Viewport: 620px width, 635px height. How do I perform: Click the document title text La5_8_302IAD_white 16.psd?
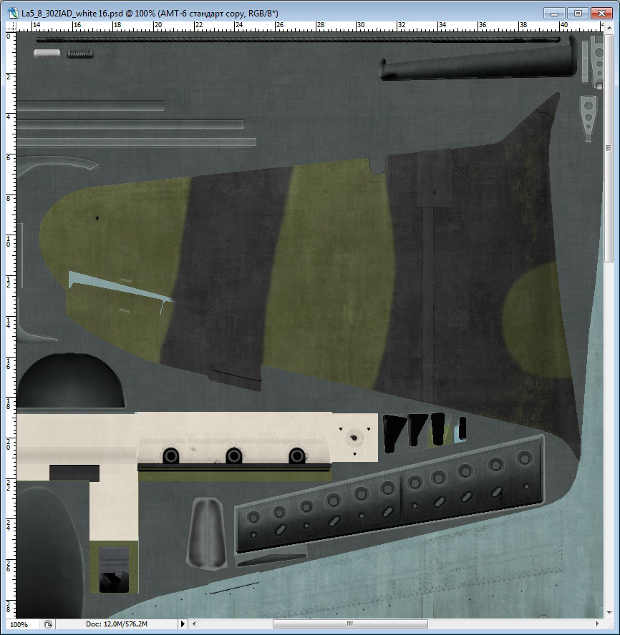point(72,14)
